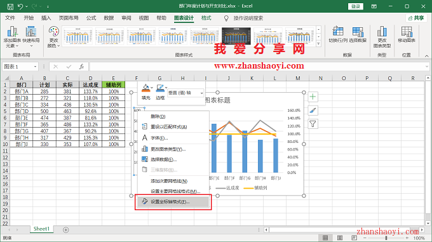Choose 字体(F)... in context menu
The width and height of the screenshot is (432, 242).
pyautogui.click(x=173, y=138)
